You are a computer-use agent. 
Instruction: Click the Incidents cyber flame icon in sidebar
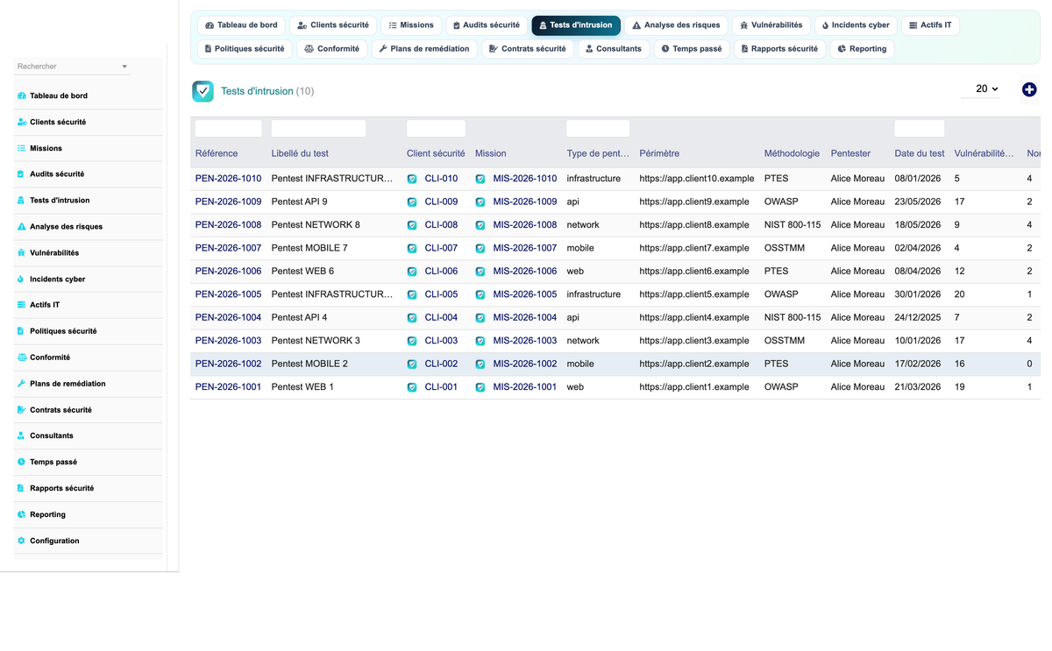coord(21,279)
